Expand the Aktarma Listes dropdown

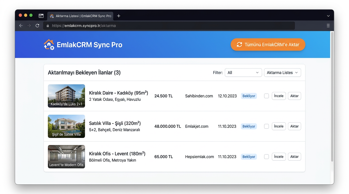tap(282, 72)
